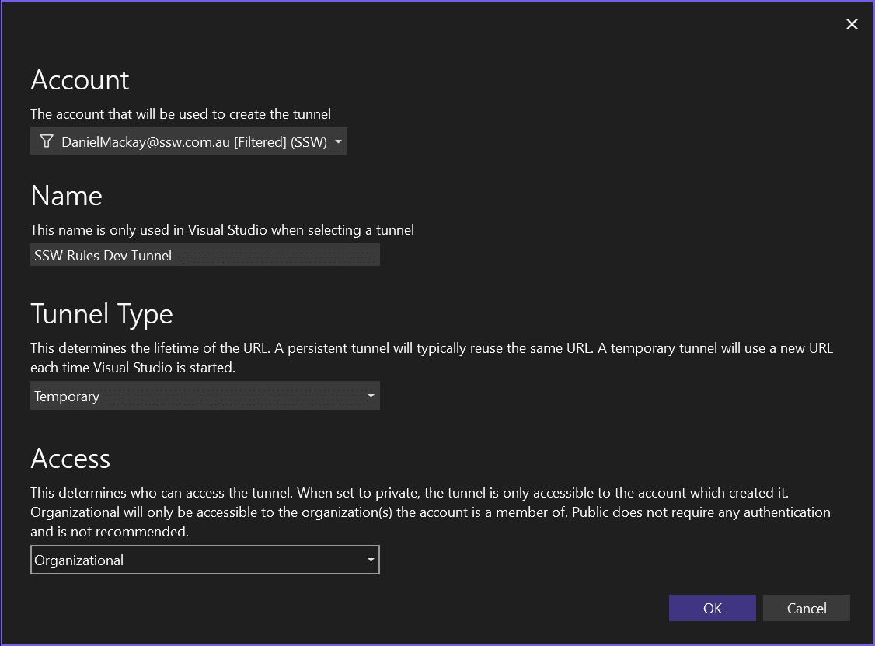Viewport: 875px width, 646px height.
Task: Click the Name section heading
Action: (x=67, y=196)
